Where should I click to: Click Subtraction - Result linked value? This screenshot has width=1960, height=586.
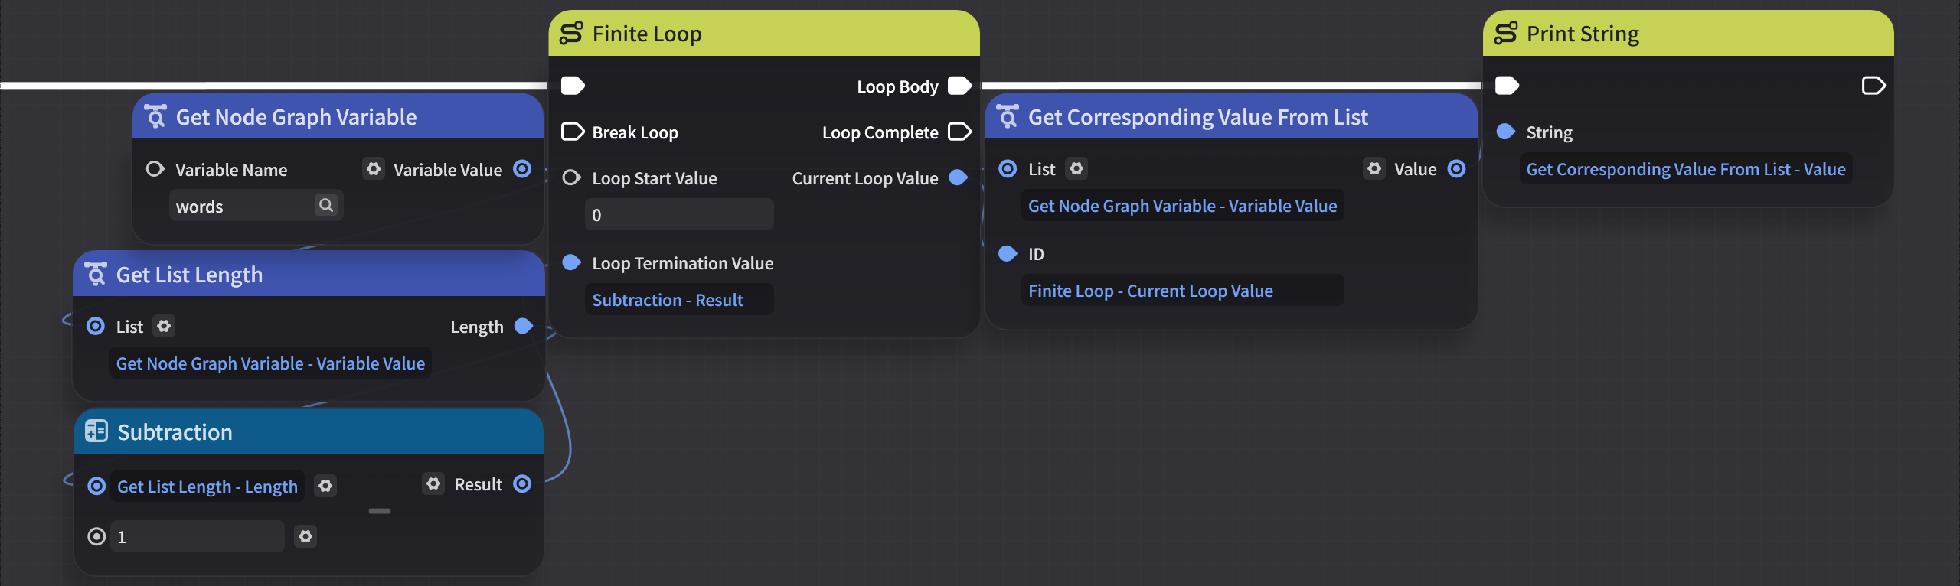(x=668, y=300)
